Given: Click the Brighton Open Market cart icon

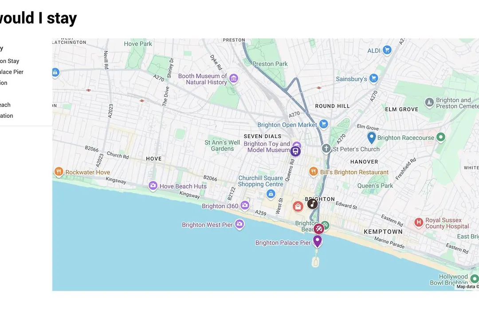Looking at the screenshot, I should [x=323, y=124].
